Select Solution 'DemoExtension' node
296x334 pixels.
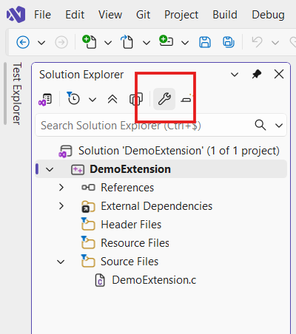coord(179,151)
